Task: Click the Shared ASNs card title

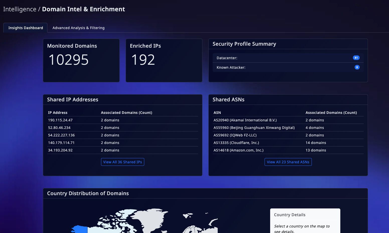Action: tap(228, 100)
